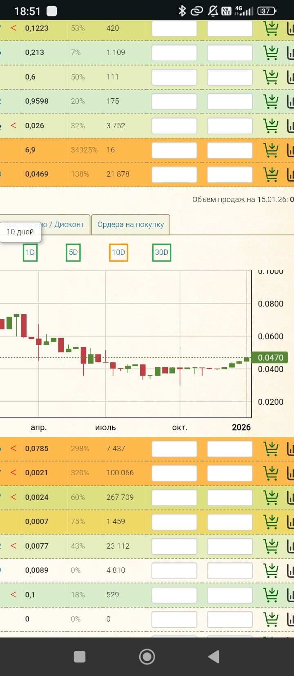This screenshot has width=294, height=676.
Task: Focus the left input field in the 0,6 row
Action: tap(174, 77)
